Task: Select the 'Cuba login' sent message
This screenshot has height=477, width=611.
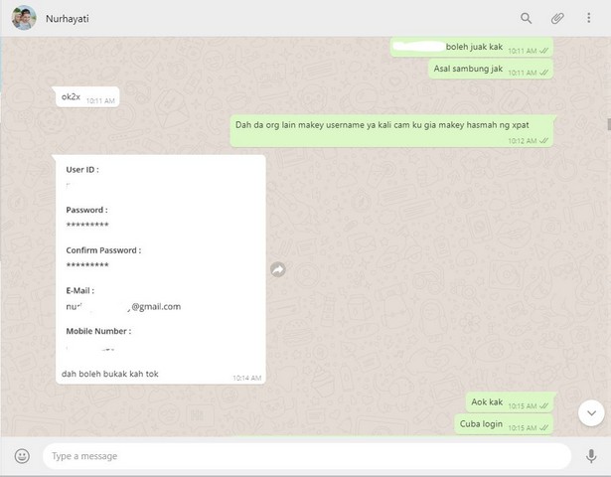Action: [x=504, y=424]
